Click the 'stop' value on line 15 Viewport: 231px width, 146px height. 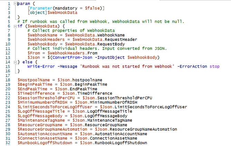click(214, 67)
